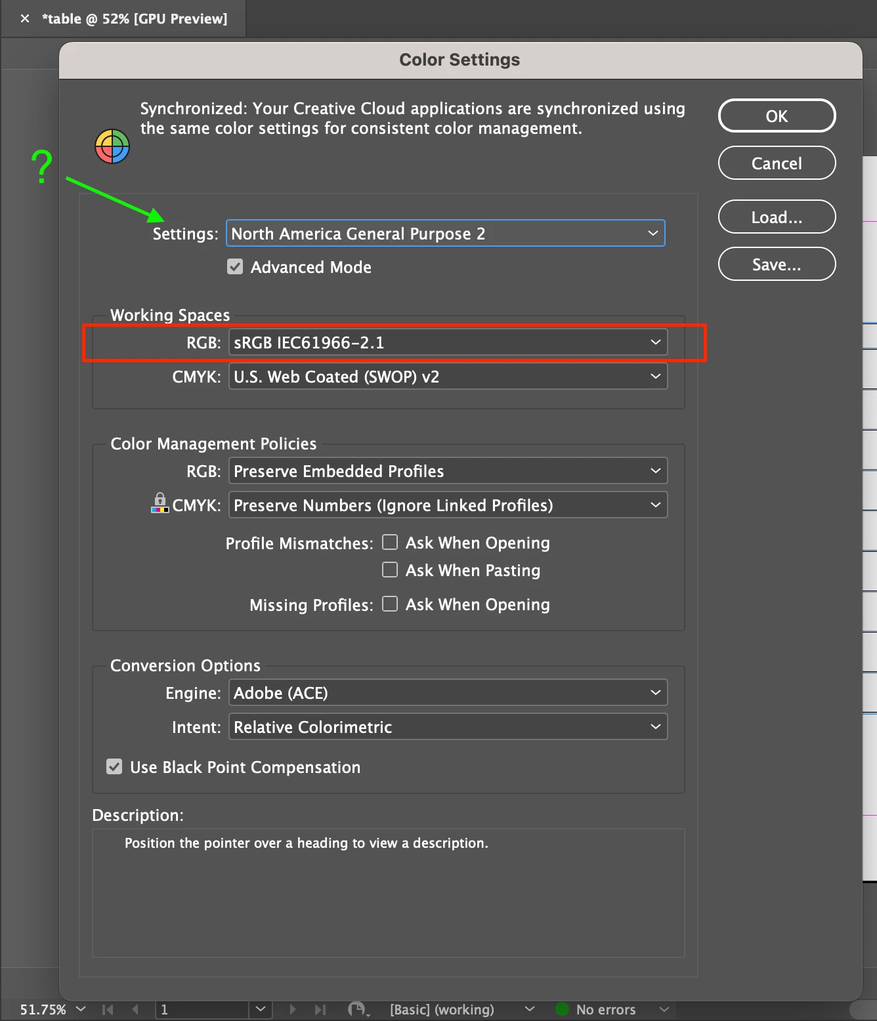Go to last page icon
Screen dimensions: 877x1021
point(320,1009)
